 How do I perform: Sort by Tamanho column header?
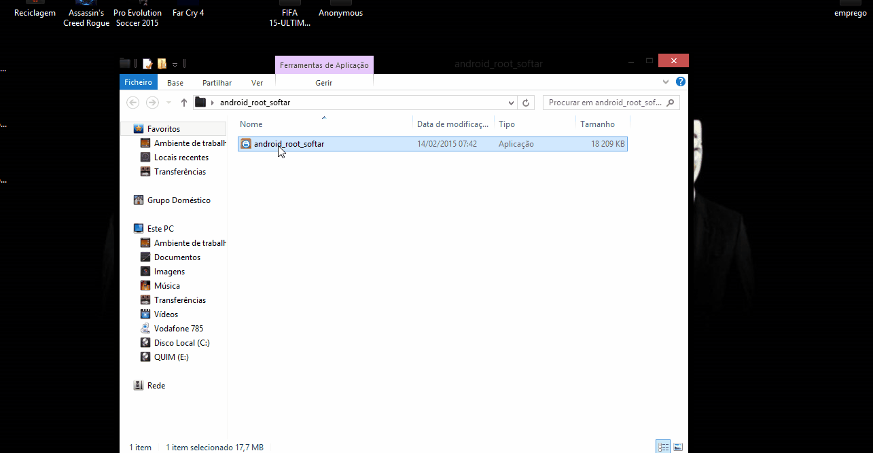(x=598, y=124)
